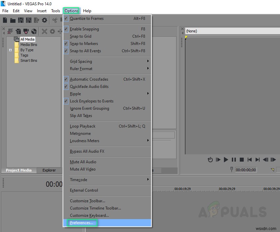Click the All Media stacked-frames icon
The width and height of the screenshot is (280, 232).
16,39
